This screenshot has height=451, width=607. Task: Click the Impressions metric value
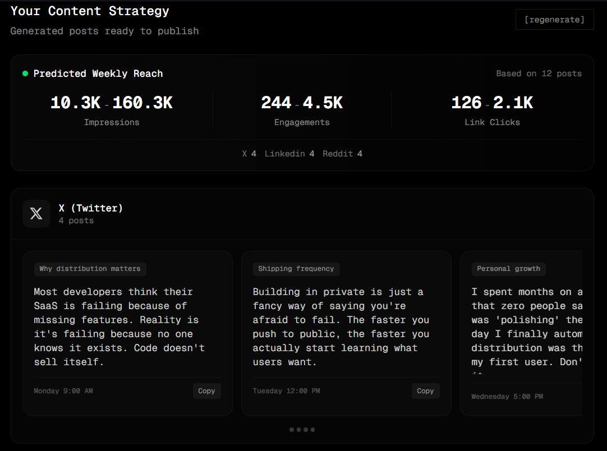tap(112, 103)
